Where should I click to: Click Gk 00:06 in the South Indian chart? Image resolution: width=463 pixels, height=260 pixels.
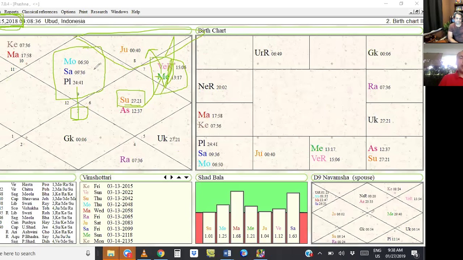(x=379, y=53)
